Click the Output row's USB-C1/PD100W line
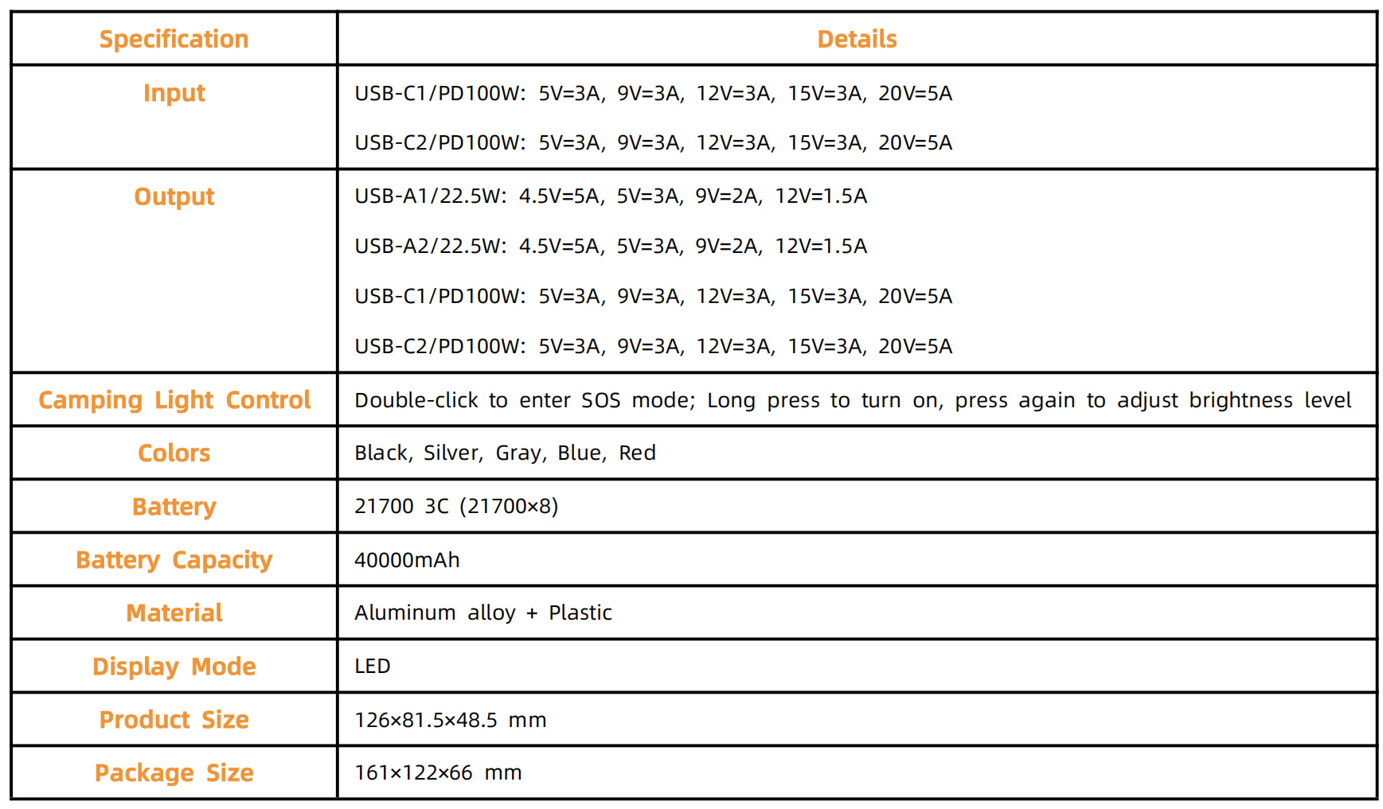1383x809 pixels. [653, 297]
